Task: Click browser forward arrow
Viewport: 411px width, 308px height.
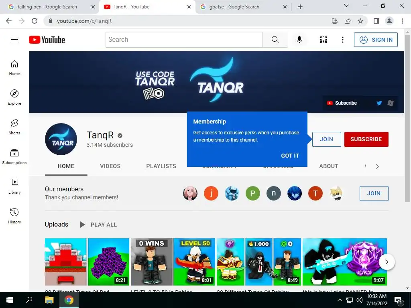Action: tap(22, 21)
